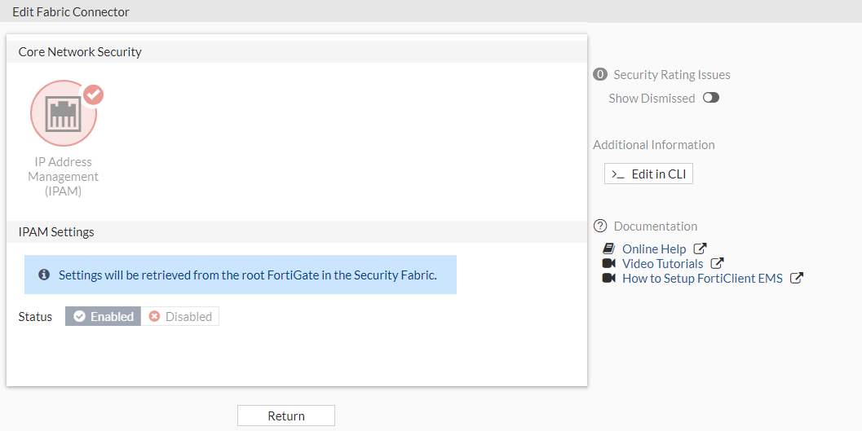Image resolution: width=862 pixels, height=431 pixels.
Task: Click the IPAM connector network port icon
Action: point(63,113)
